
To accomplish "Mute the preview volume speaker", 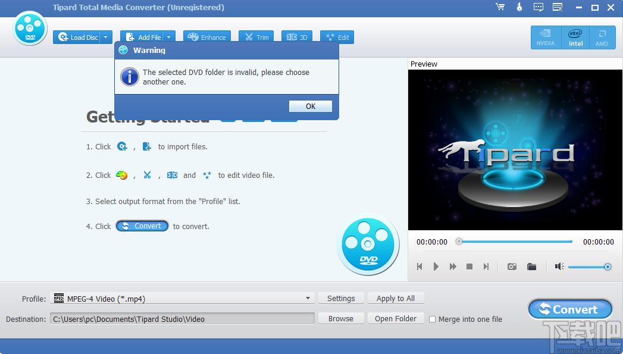I will point(559,266).
